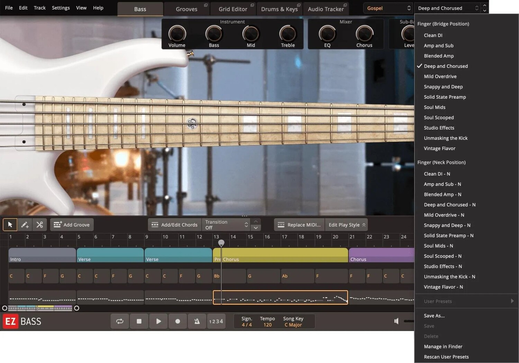
Task: Click the EZ BASS logo
Action: point(22,321)
